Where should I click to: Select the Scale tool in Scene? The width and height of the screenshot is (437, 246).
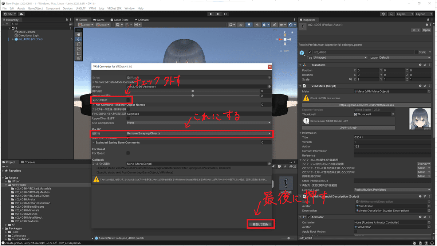pos(79,48)
